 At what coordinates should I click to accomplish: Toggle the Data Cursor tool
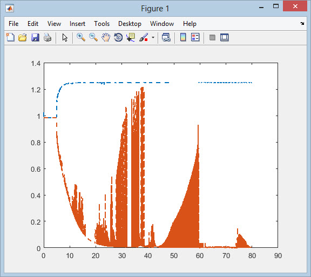click(131, 37)
